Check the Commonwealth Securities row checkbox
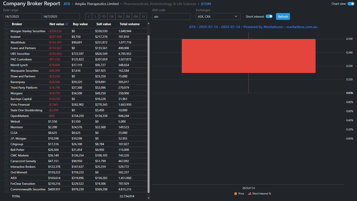 pos(7,189)
